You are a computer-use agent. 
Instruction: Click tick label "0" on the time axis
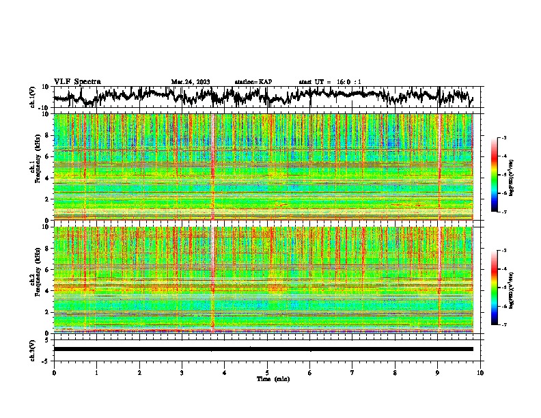[54, 373]
